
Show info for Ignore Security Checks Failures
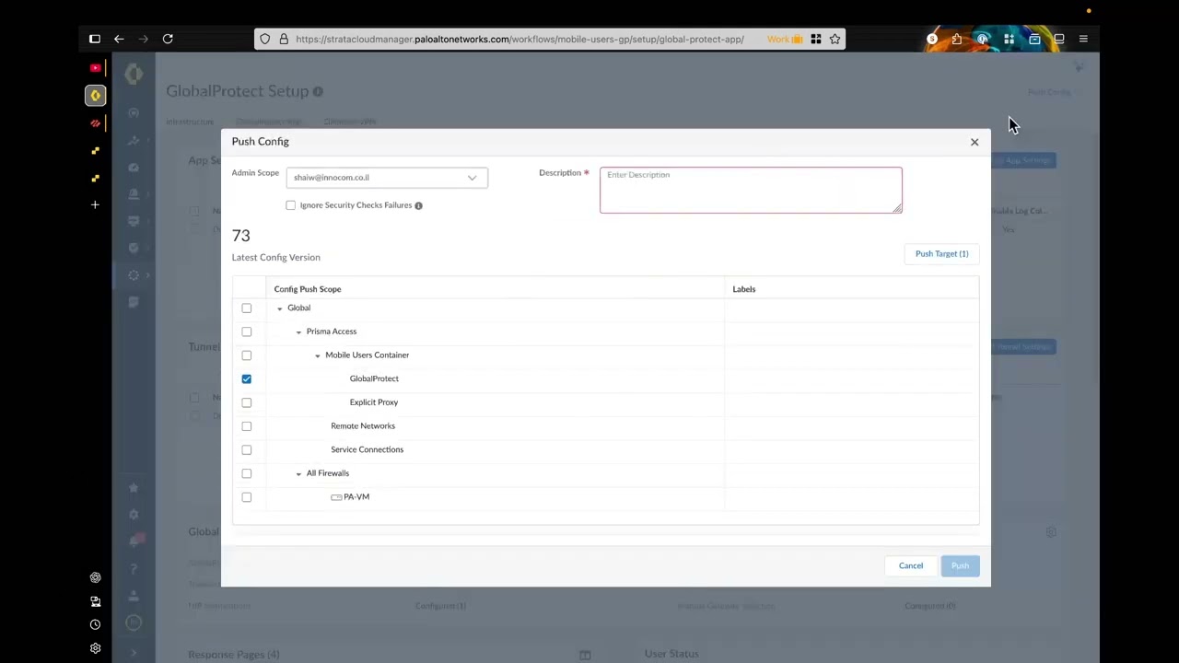[418, 205]
